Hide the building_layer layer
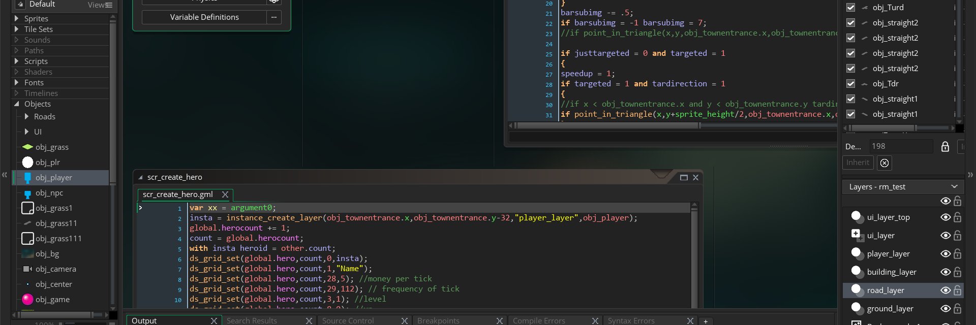This screenshot has width=976, height=325. (945, 272)
